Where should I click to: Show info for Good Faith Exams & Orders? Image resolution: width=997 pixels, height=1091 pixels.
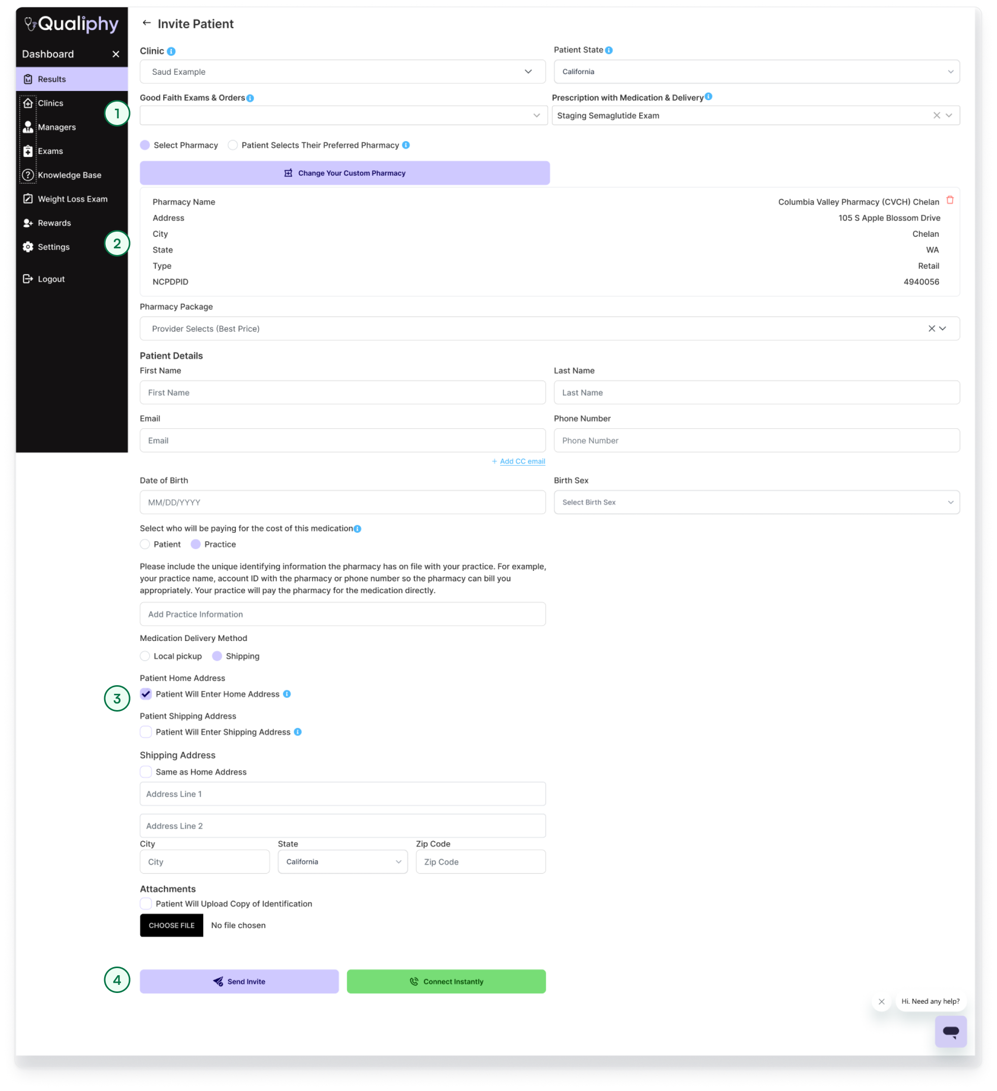250,99
